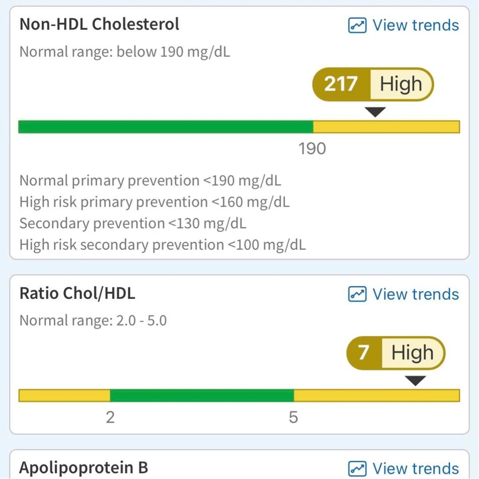Click the Apolipoprotein B trends chart icon
479x479 pixels.
click(x=357, y=469)
